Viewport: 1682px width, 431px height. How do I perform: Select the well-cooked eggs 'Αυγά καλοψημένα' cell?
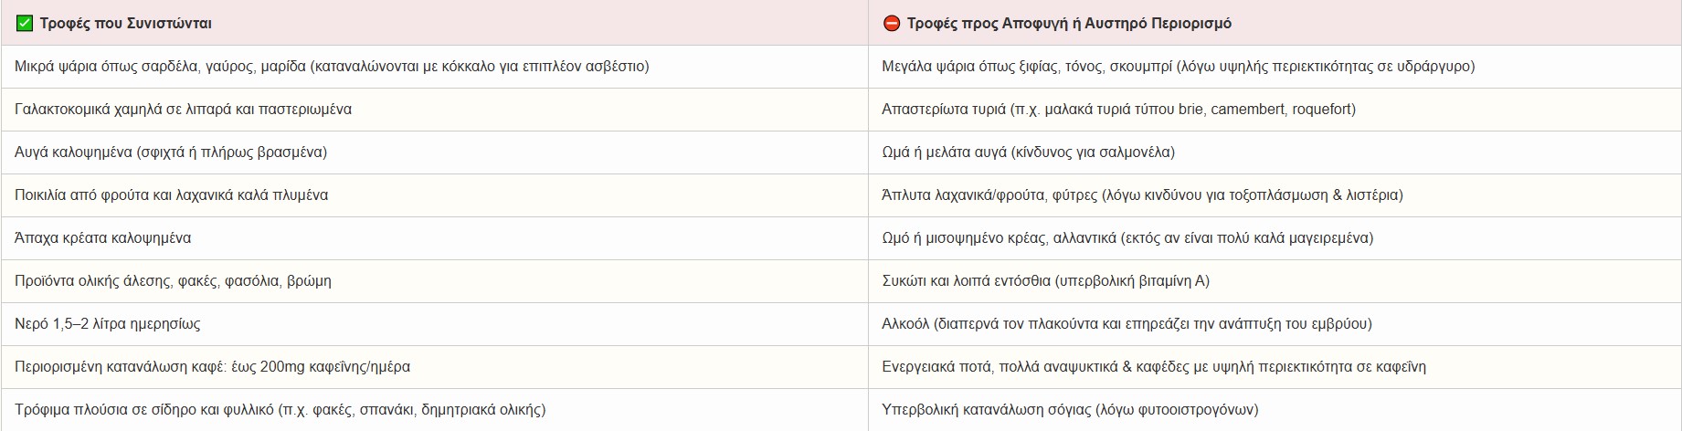point(171,152)
